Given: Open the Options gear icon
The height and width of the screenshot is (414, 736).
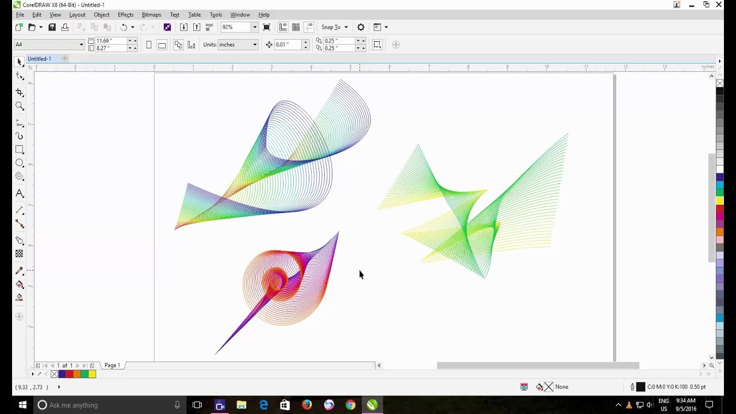Looking at the screenshot, I should [x=361, y=27].
